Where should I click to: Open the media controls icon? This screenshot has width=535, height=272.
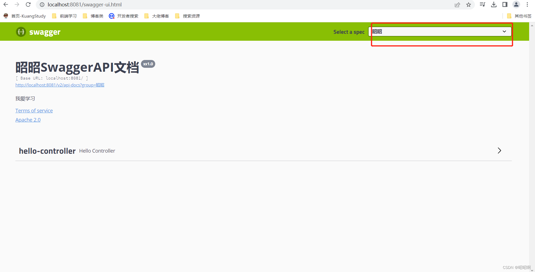pyautogui.click(x=482, y=5)
